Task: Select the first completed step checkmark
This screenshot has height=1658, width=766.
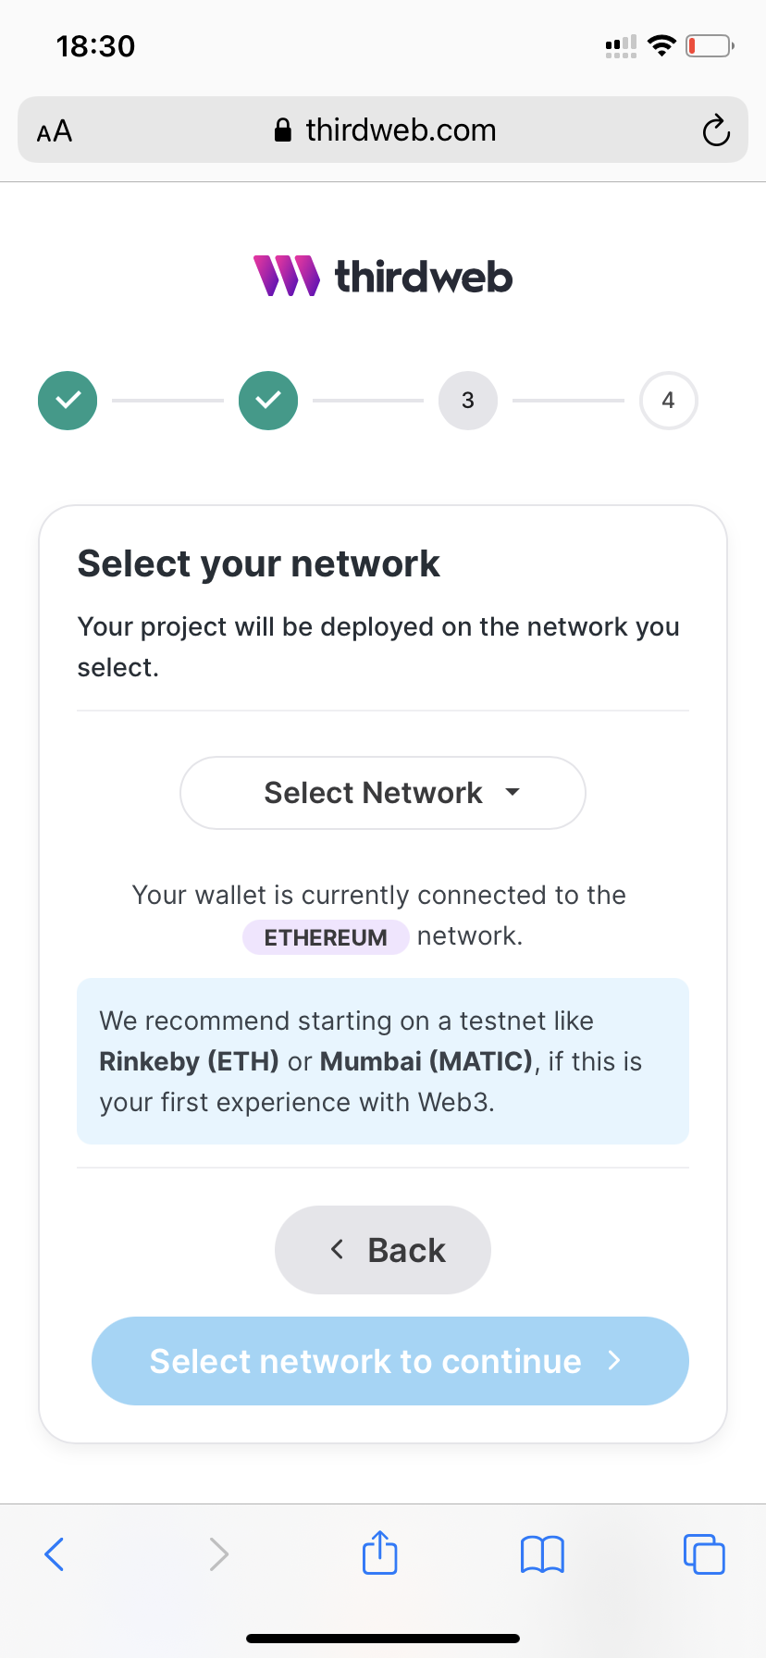Action: 68,401
